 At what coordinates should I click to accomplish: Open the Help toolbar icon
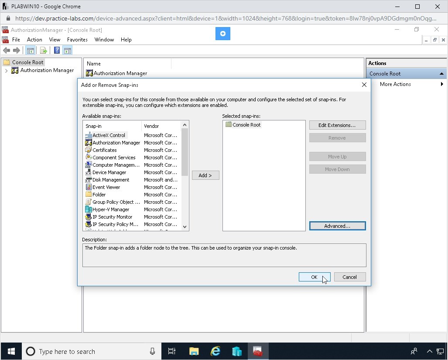57,51
